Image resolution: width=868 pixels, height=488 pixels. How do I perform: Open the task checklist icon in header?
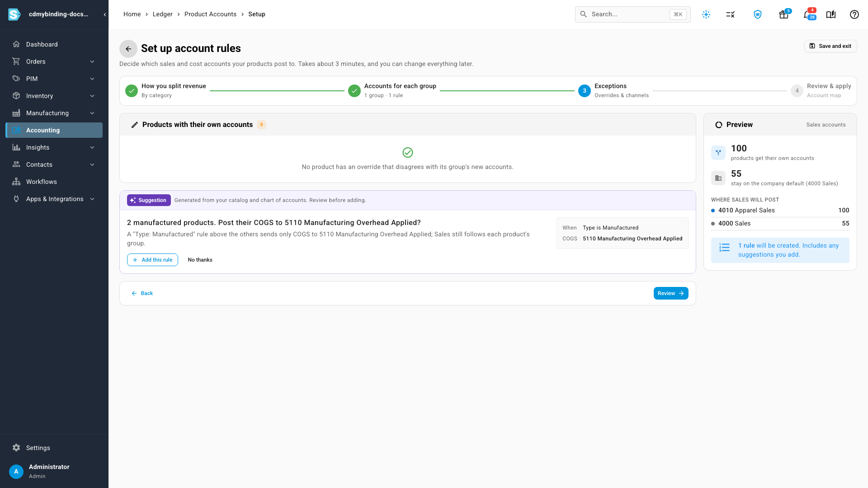coord(731,14)
